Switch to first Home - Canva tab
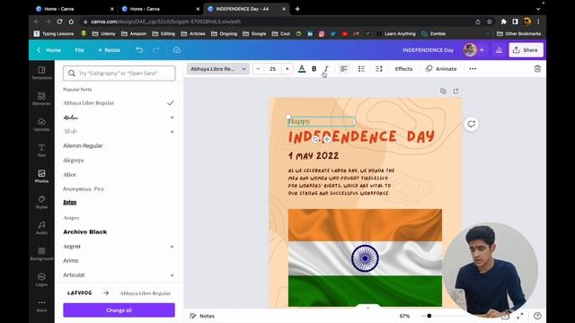Screen dimensions: 575x323 point(74,9)
